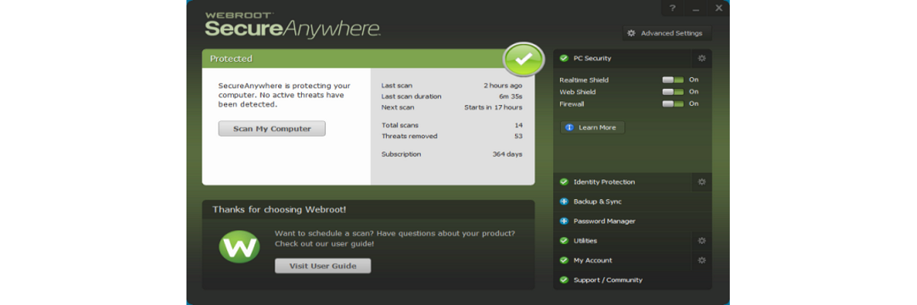Click Support / Community green check icon

(564, 280)
